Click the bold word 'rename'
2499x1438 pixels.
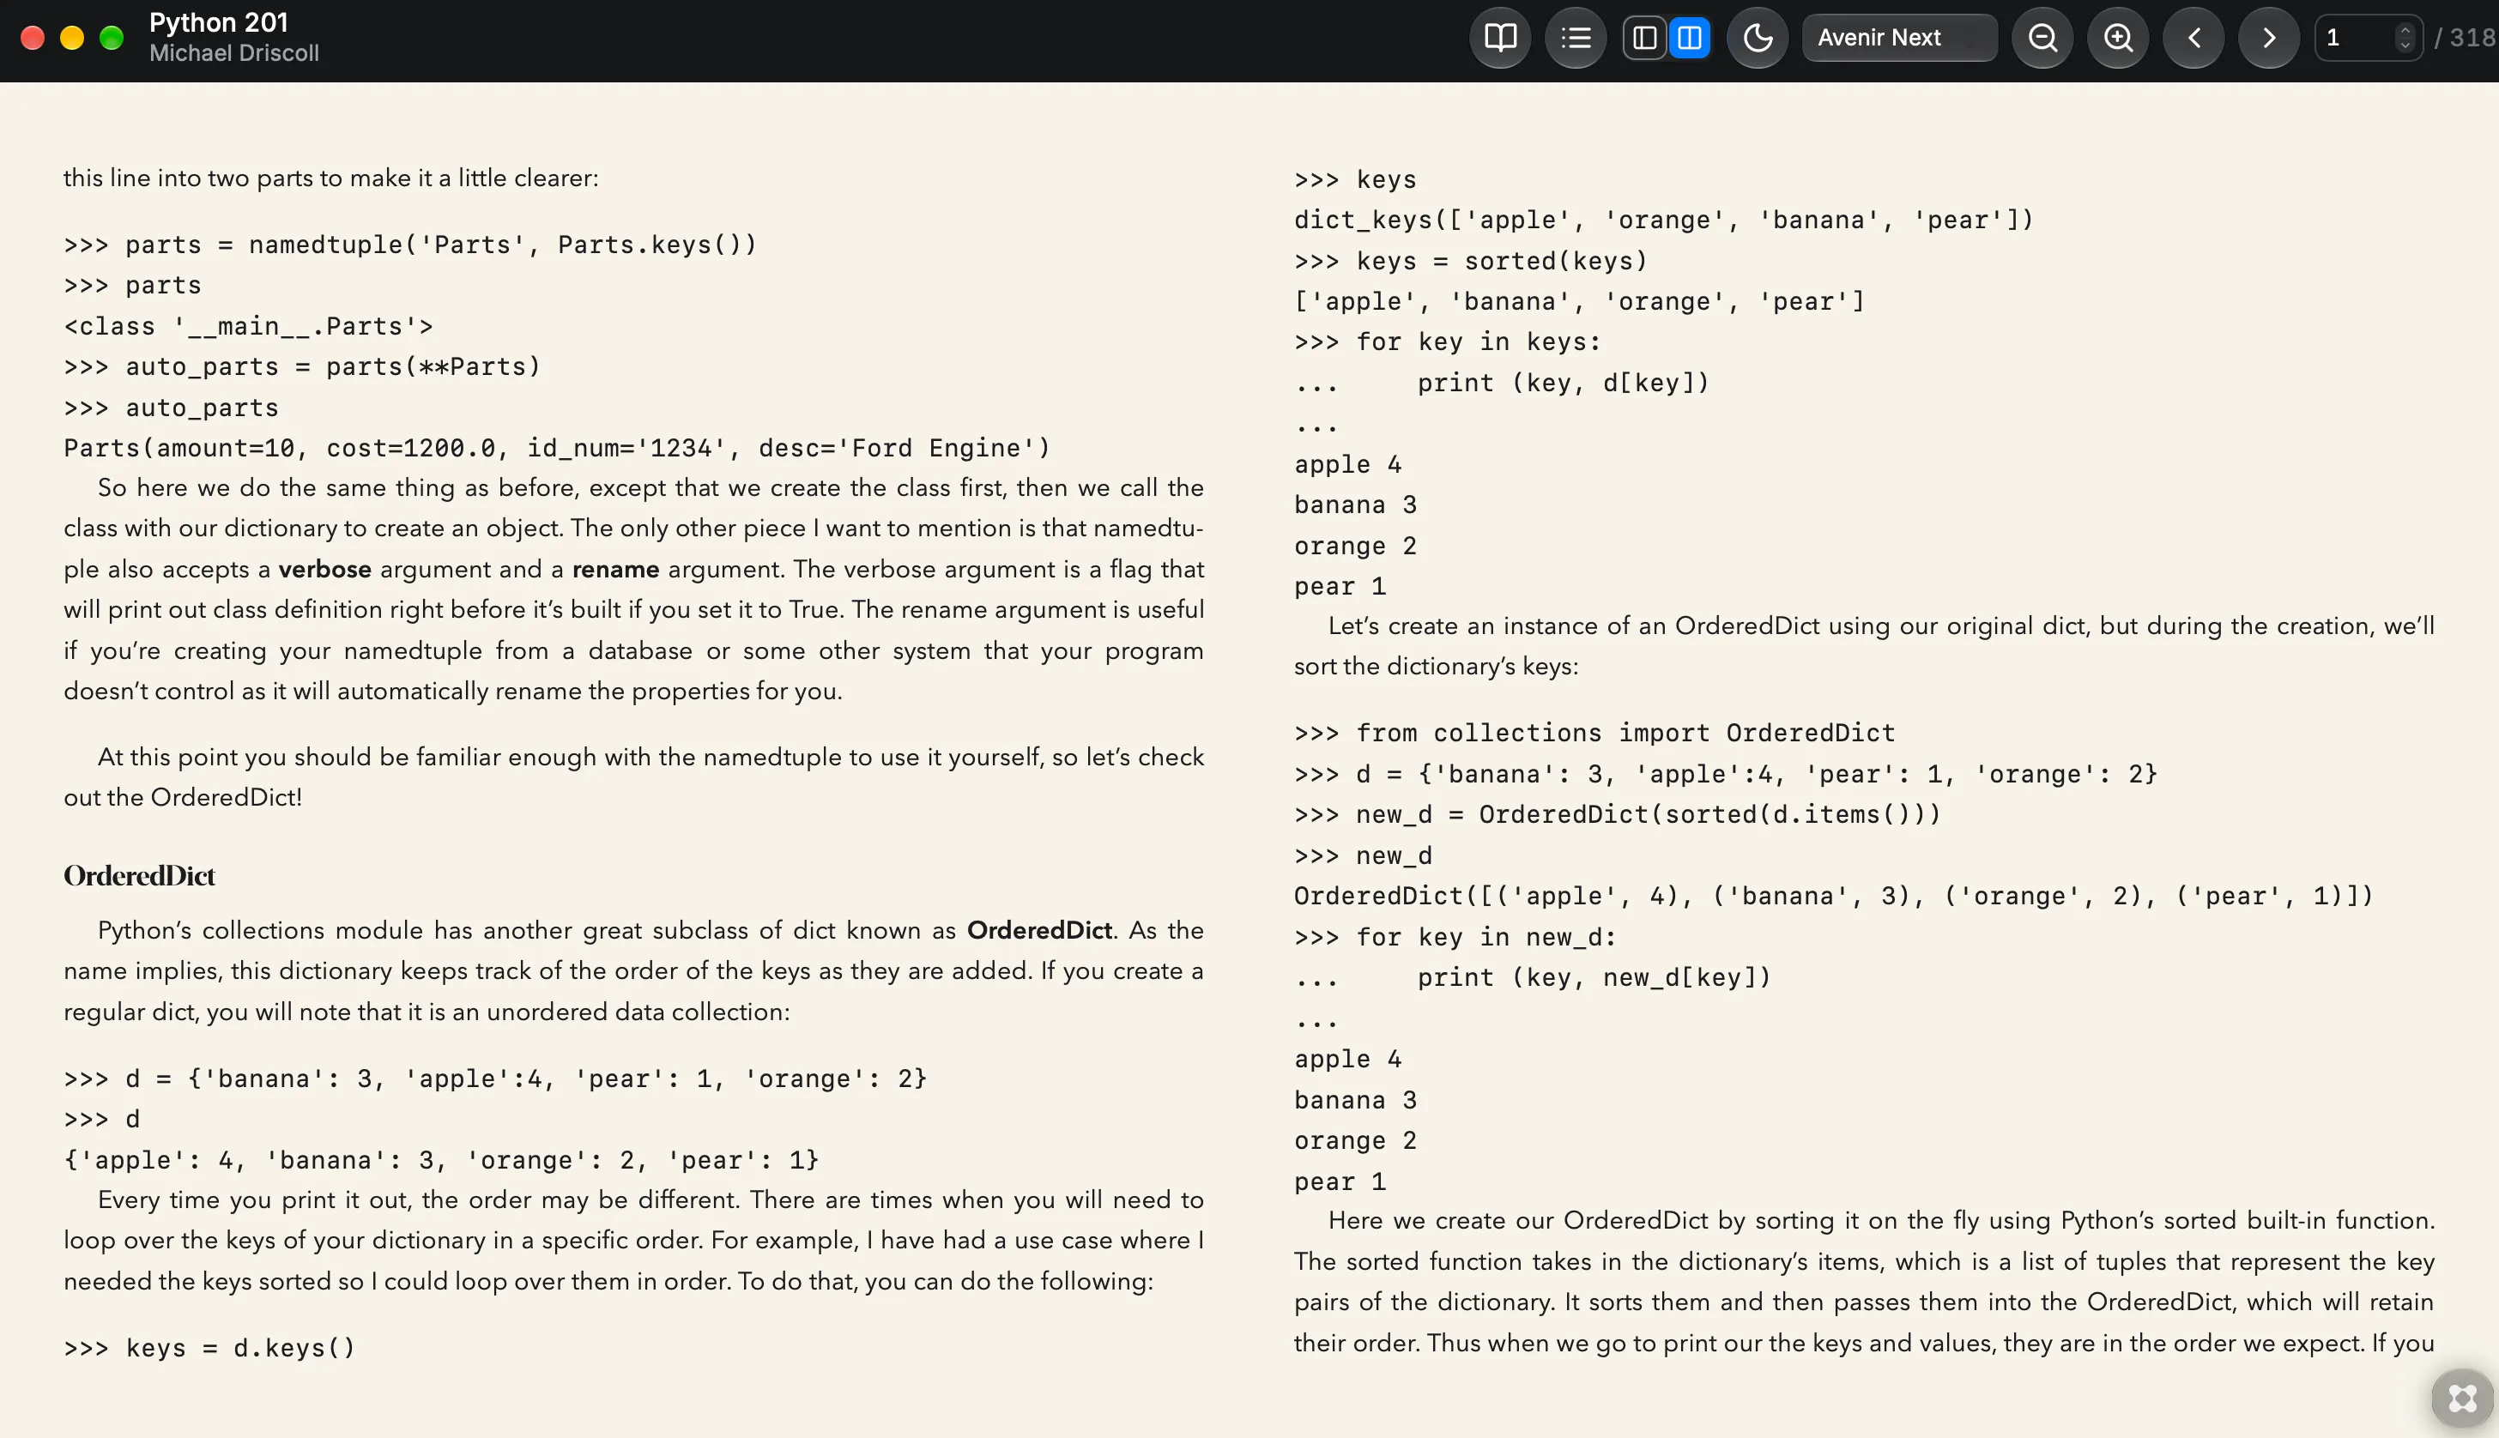click(x=615, y=569)
